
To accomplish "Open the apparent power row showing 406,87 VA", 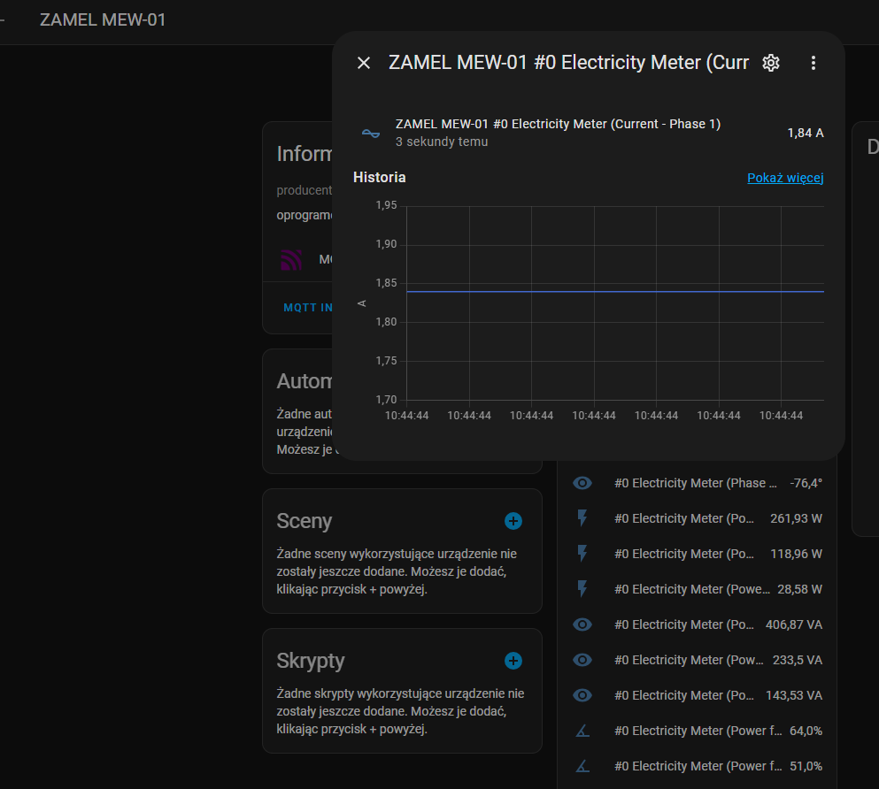I will (x=698, y=624).
